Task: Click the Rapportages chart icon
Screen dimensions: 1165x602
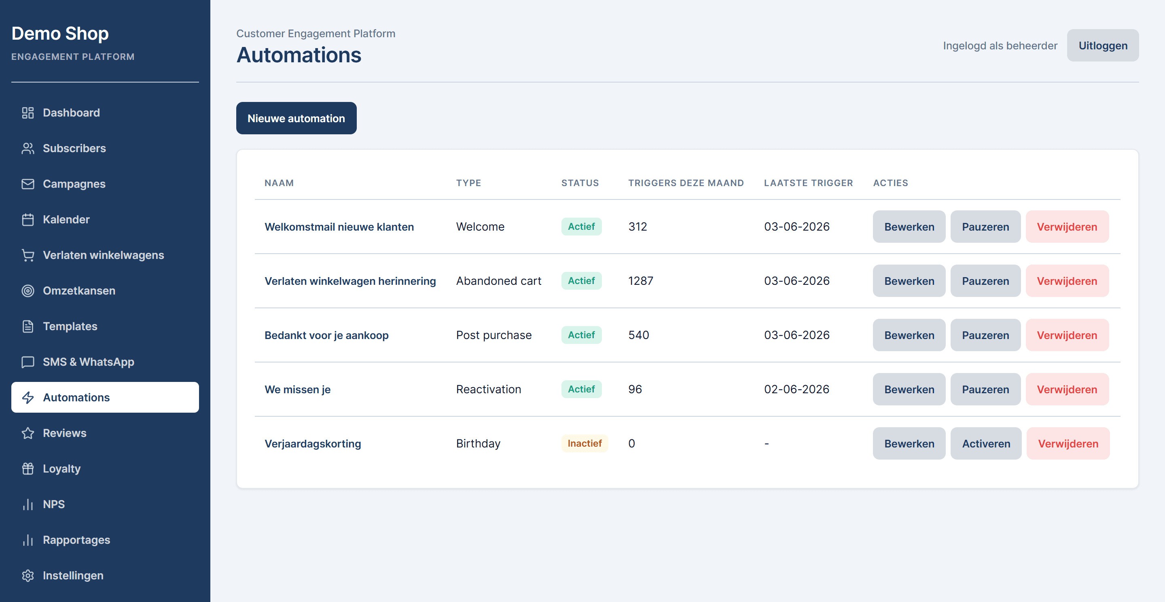Action: 28,540
